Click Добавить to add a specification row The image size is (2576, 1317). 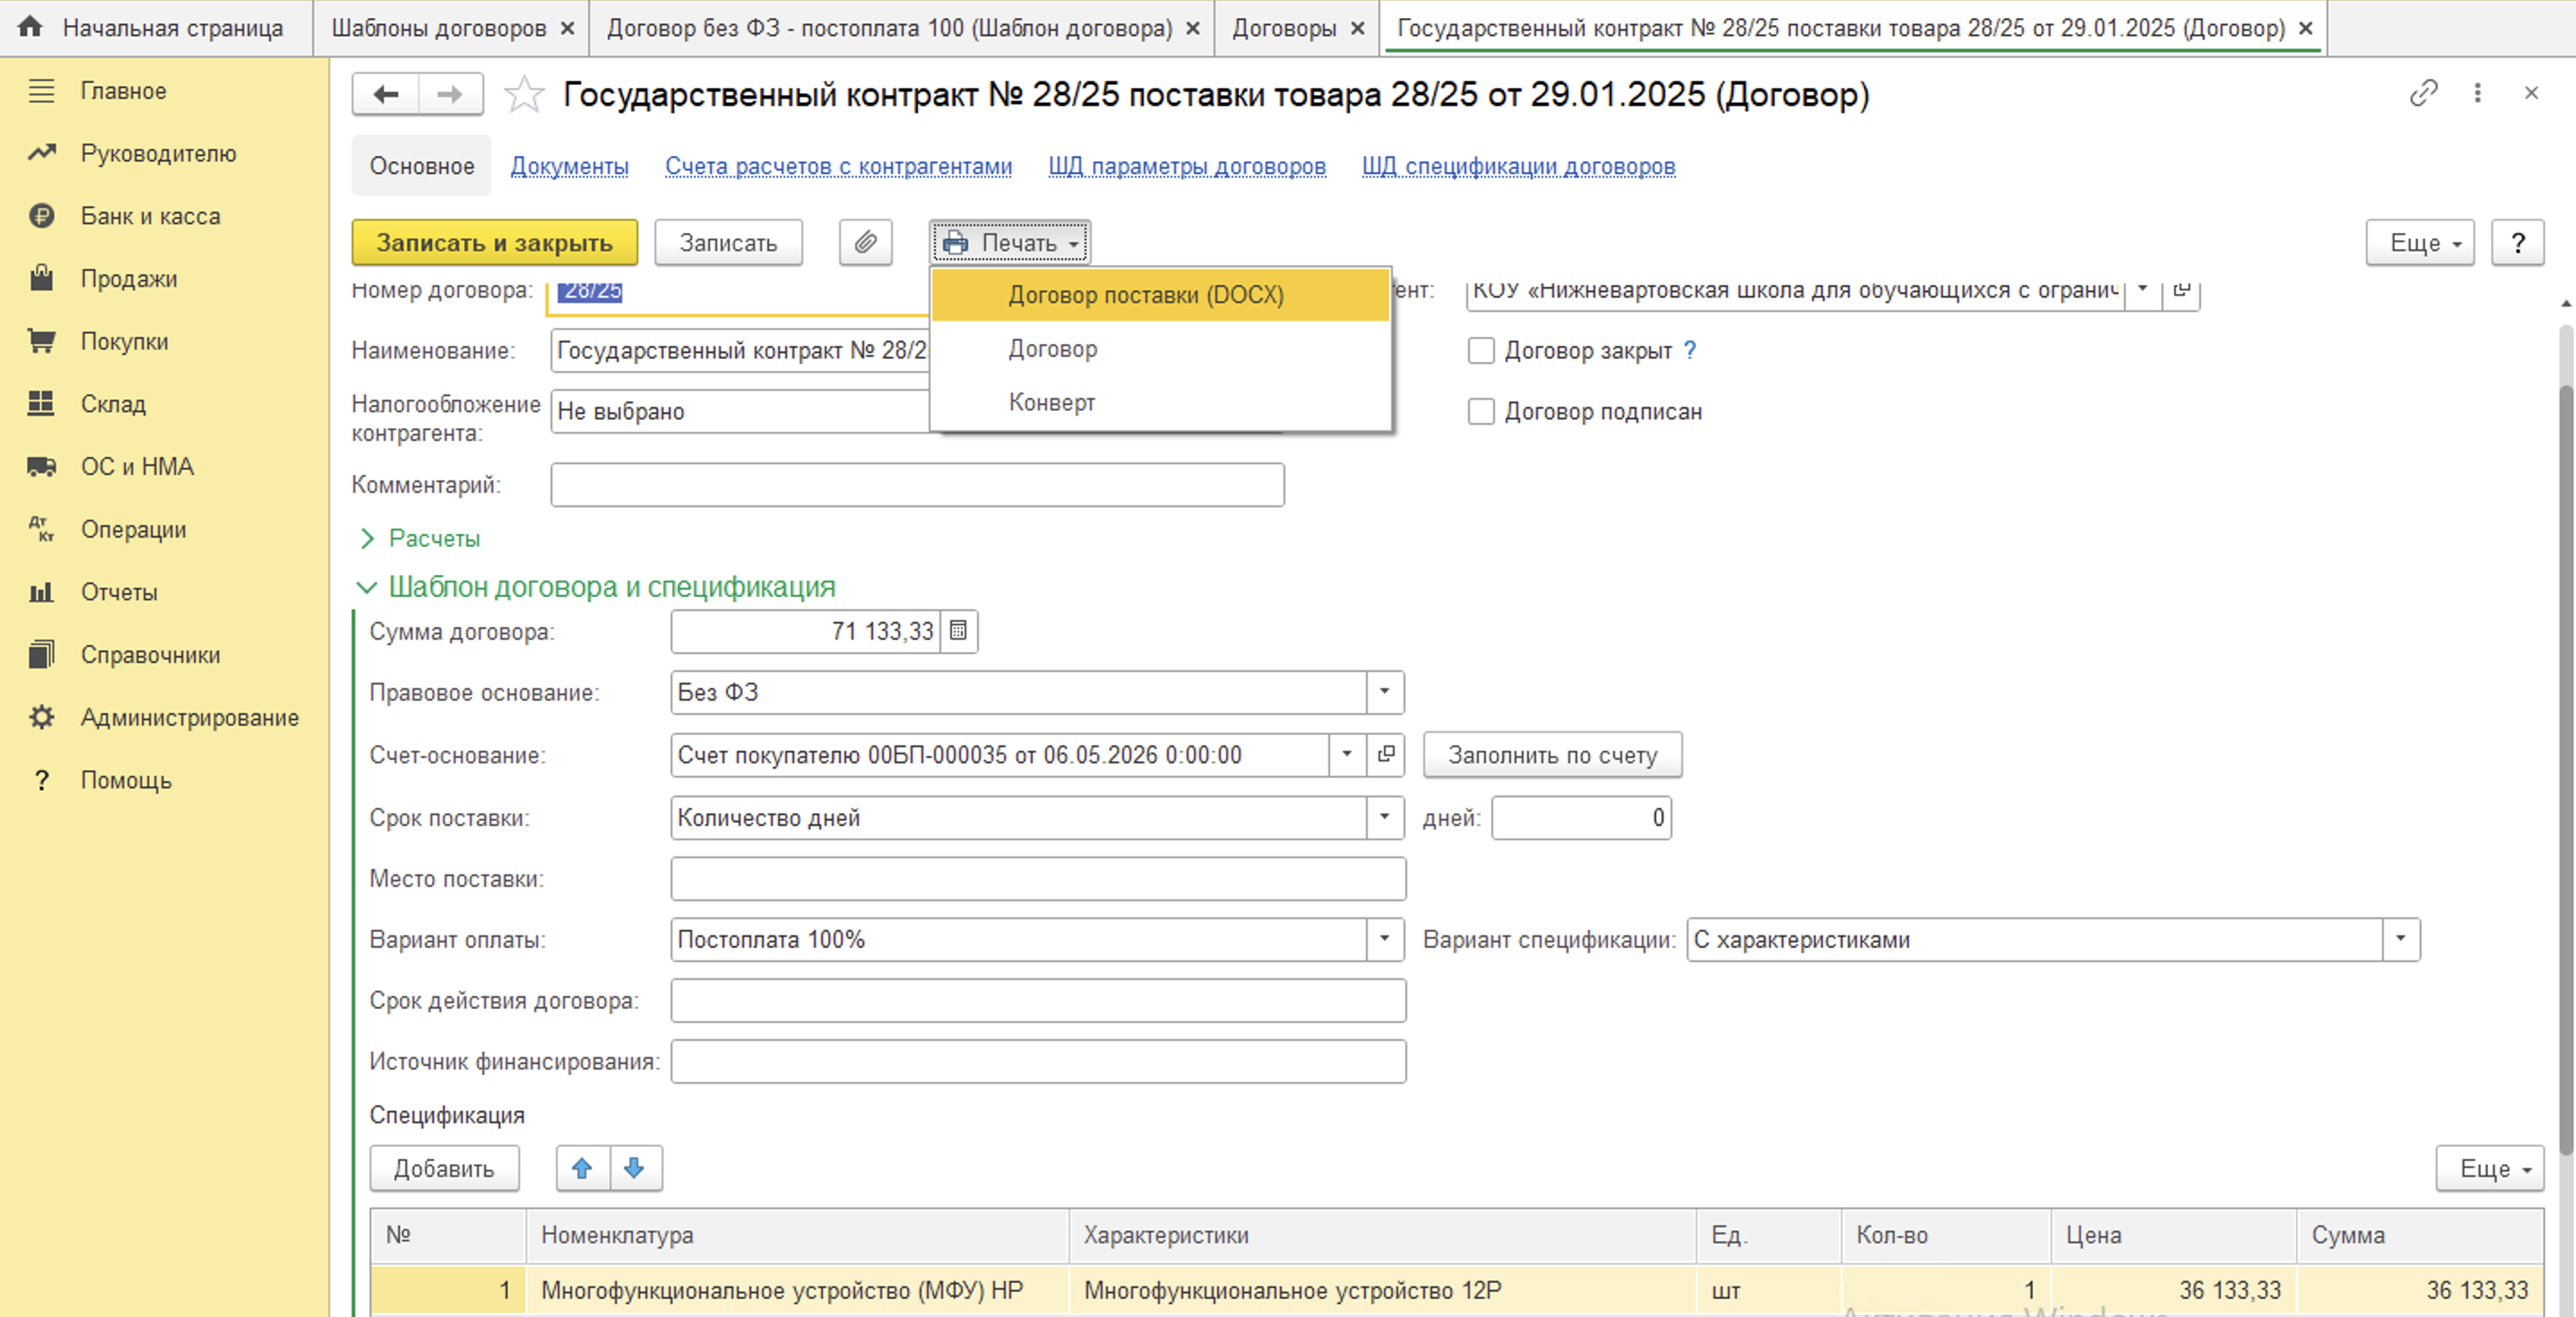click(x=444, y=1168)
